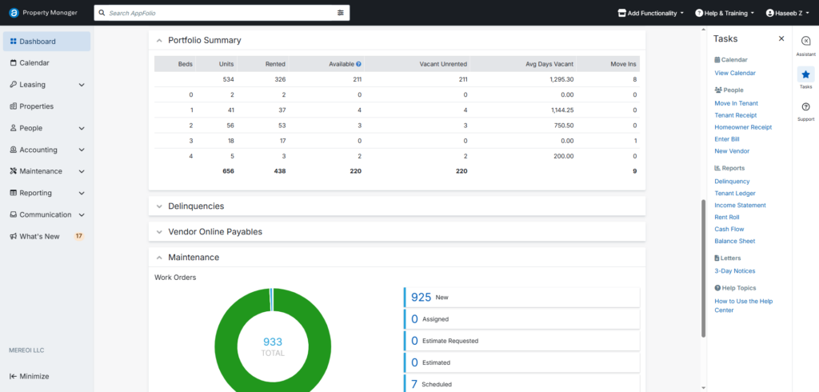
Task: Open How to Use the Help Center
Action: [743, 306]
